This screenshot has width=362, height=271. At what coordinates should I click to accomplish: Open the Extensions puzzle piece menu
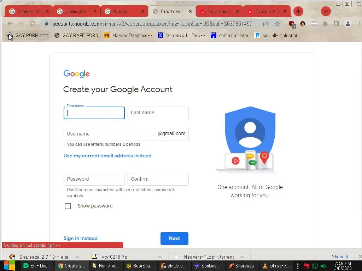pos(325,24)
